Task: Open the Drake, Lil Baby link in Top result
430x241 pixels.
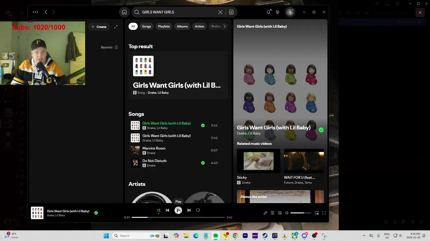Action: pyautogui.click(x=158, y=93)
